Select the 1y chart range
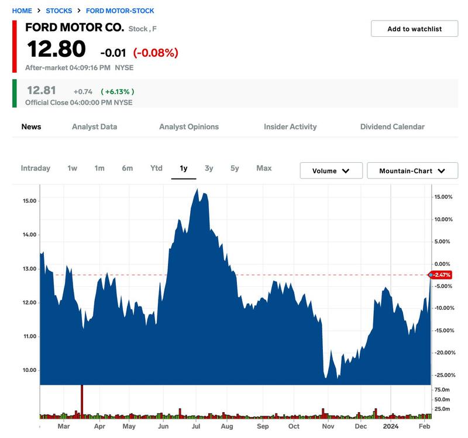Screen dimensions: 468x438 [184, 169]
